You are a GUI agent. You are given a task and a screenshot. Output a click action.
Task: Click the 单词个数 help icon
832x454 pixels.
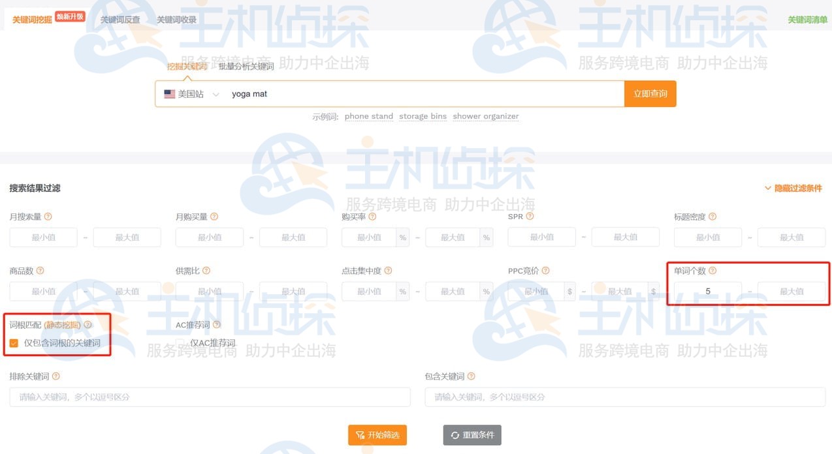[712, 270]
